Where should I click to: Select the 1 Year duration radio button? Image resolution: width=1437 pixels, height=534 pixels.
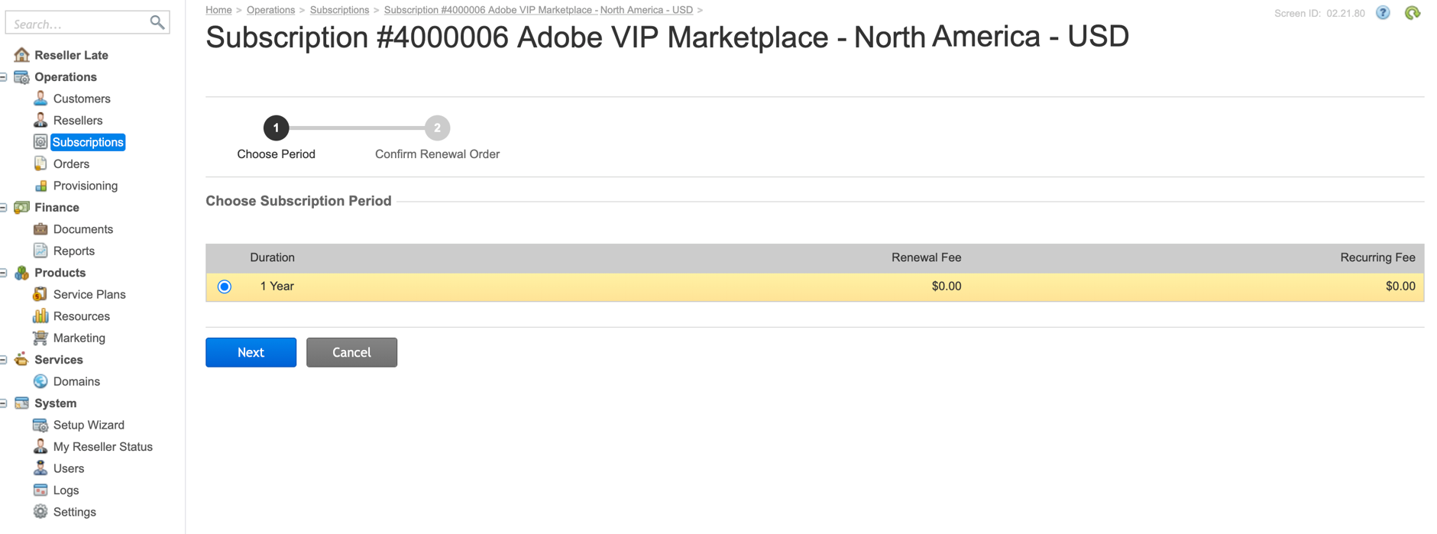click(225, 286)
